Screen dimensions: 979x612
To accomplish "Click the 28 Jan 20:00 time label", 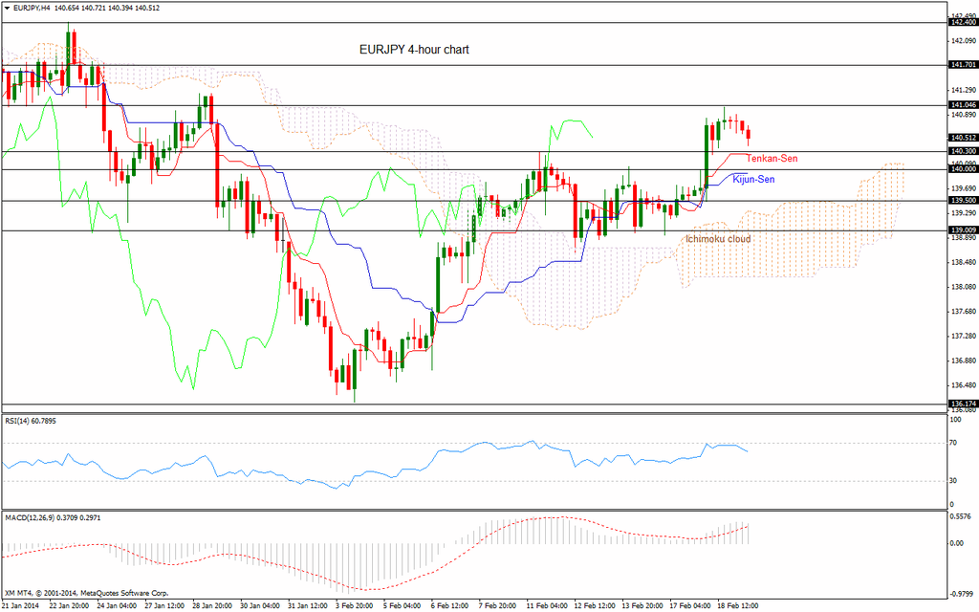I will pos(212,605).
